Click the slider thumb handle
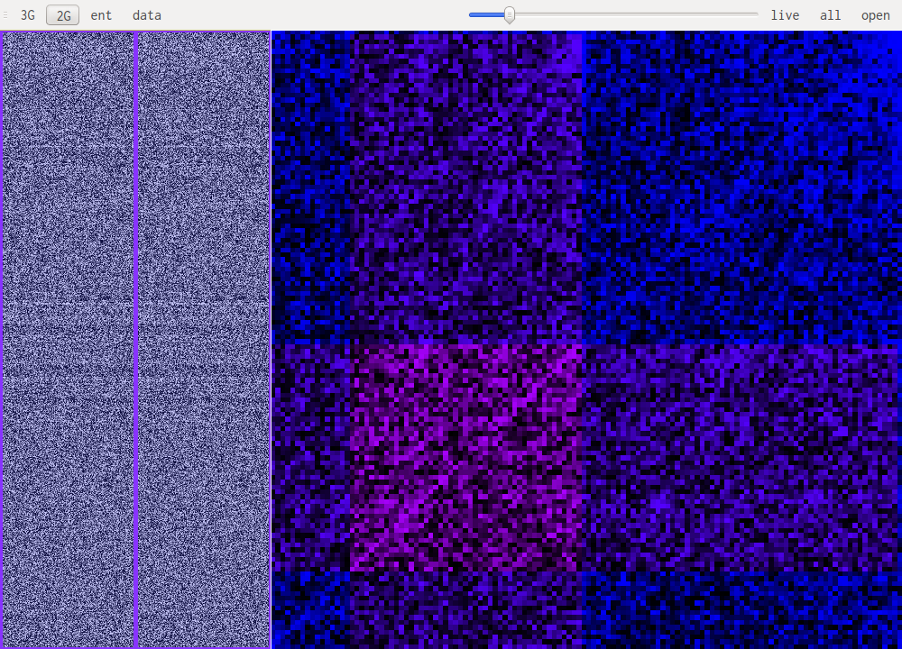 point(509,15)
